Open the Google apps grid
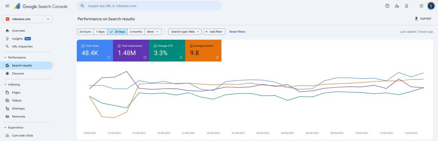The image size is (438, 141). tap(421, 6)
